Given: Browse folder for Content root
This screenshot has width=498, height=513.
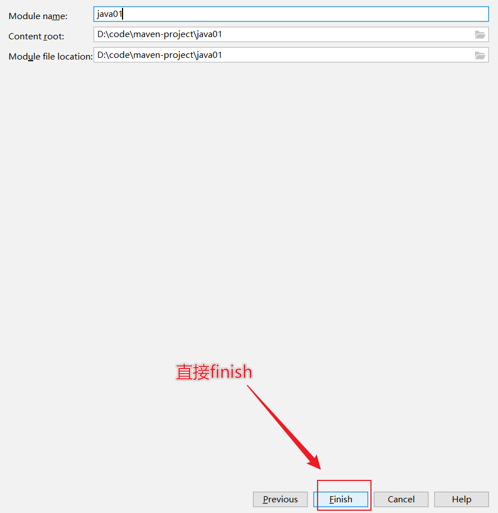Looking at the screenshot, I should (x=480, y=35).
